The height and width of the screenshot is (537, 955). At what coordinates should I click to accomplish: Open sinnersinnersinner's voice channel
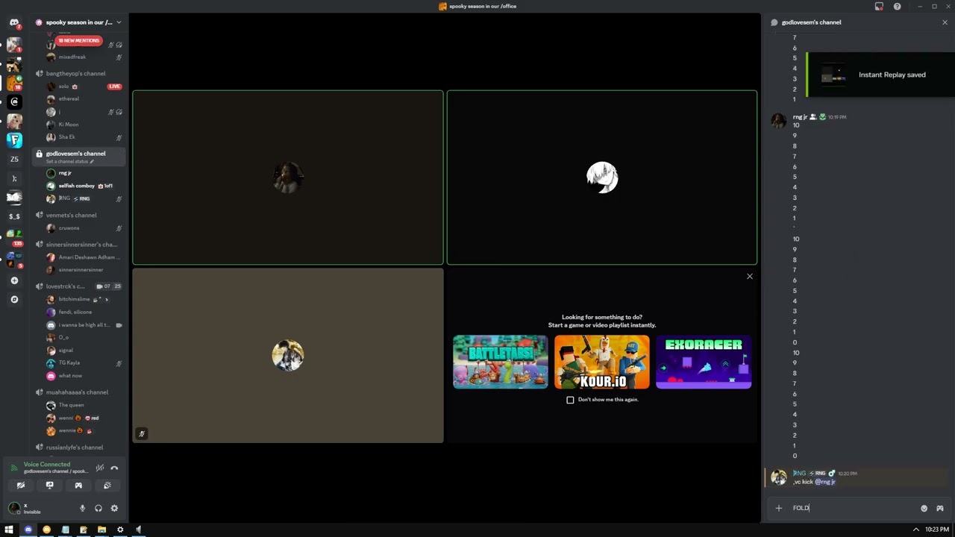click(81, 244)
